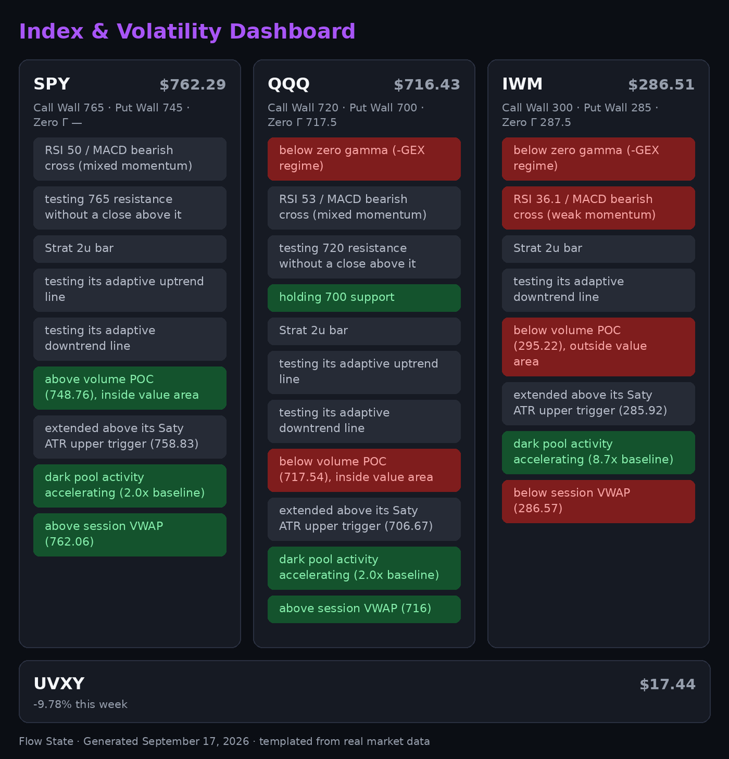Click SPY testing adaptive uptrend line chip
This screenshot has width=729, height=759.
[x=130, y=290]
